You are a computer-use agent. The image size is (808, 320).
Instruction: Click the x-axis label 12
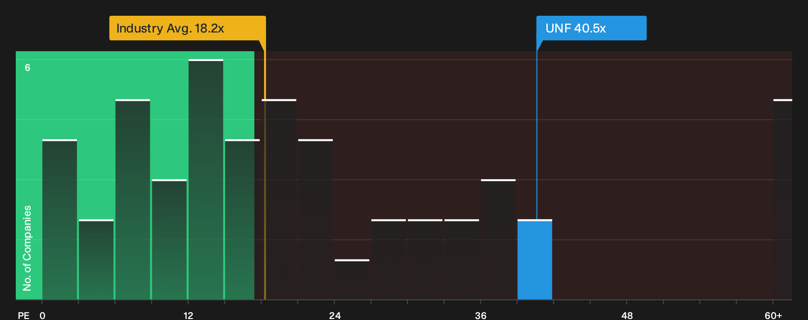pyautogui.click(x=188, y=316)
